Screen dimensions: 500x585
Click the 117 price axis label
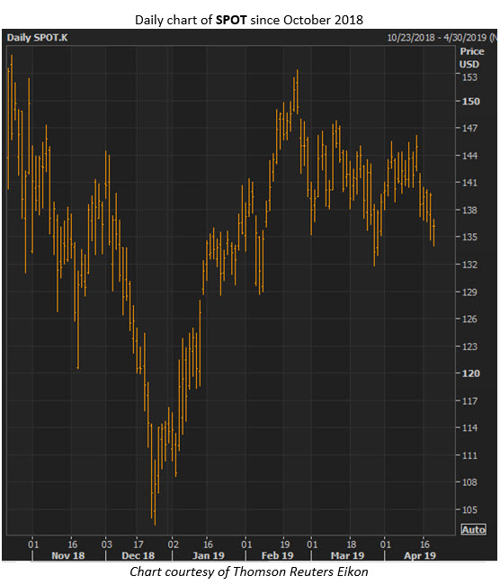[469, 401]
